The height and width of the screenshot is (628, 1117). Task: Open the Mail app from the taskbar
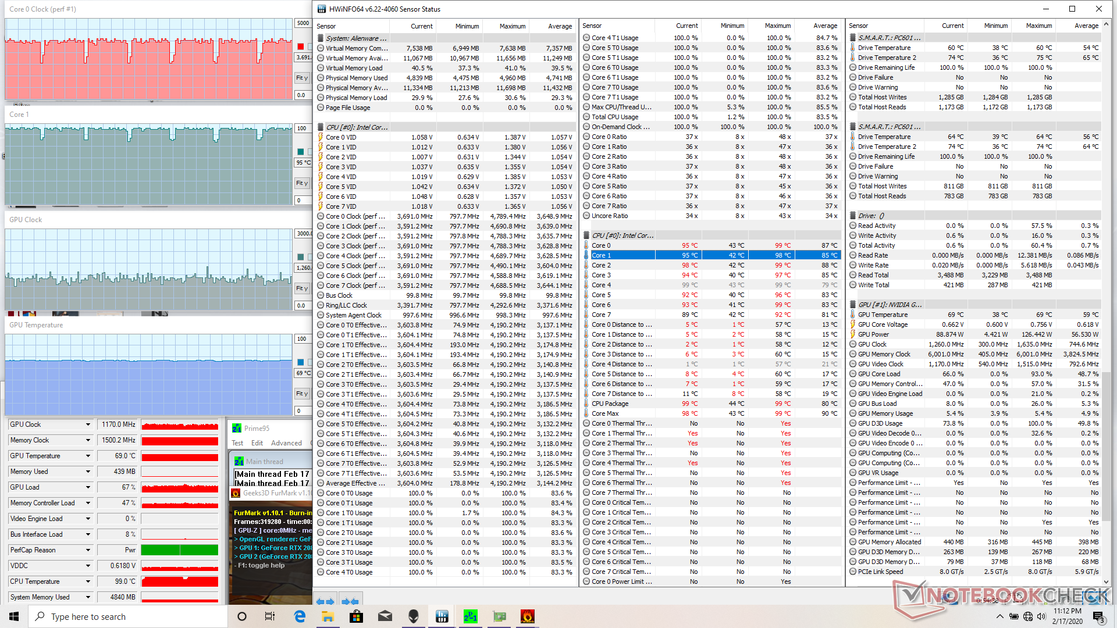click(x=385, y=616)
